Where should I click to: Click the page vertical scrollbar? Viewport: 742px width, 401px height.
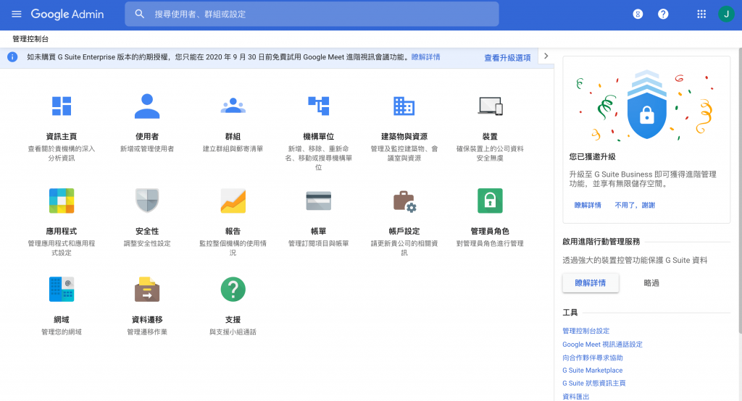click(x=740, y=189)
